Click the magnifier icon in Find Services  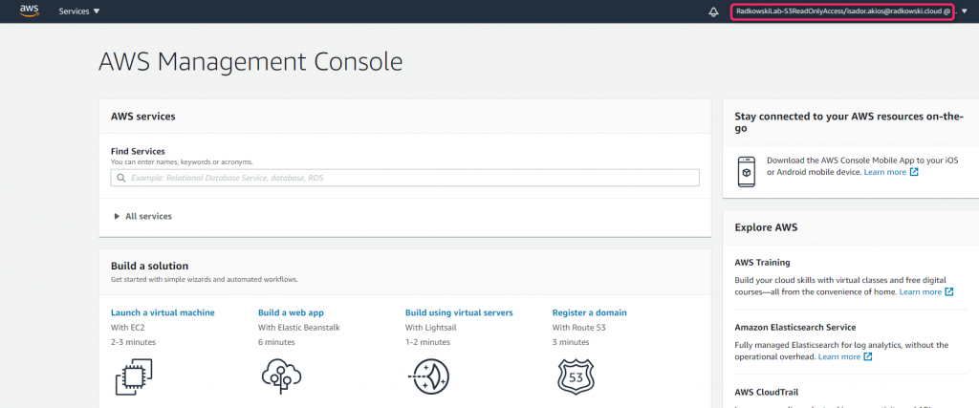[x=120, y=178]
